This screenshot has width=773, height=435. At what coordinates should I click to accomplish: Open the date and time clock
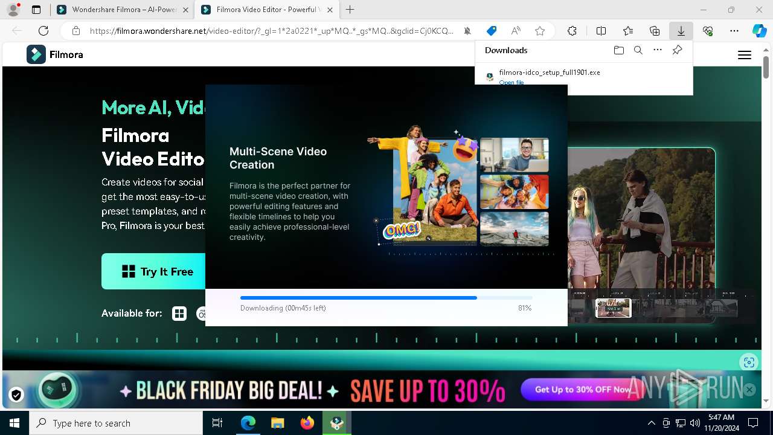click(721, 423)
